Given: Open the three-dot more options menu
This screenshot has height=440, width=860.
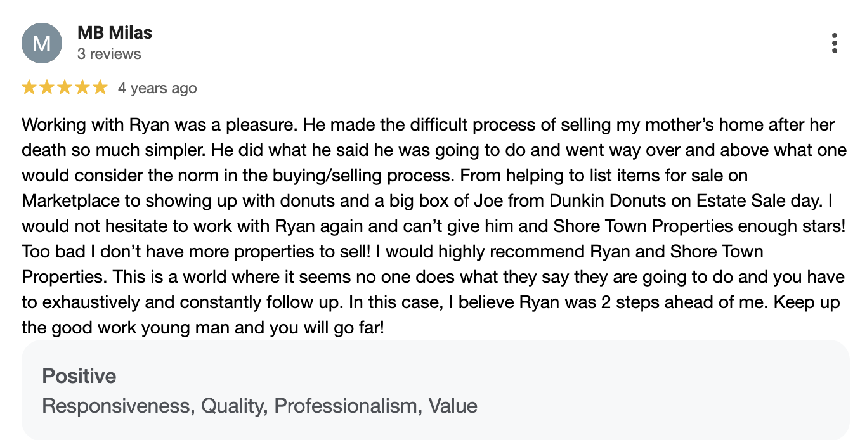Looking at the screenshot, I should 834,43.
